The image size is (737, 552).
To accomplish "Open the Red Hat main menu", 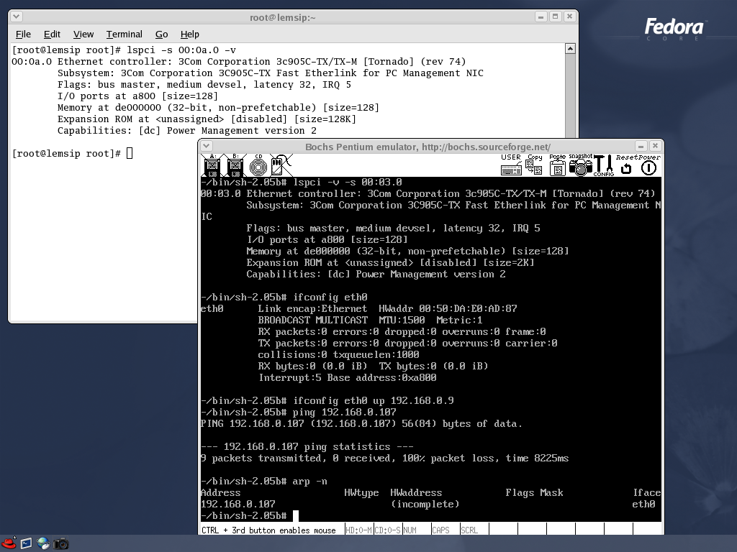I will 9,543.
